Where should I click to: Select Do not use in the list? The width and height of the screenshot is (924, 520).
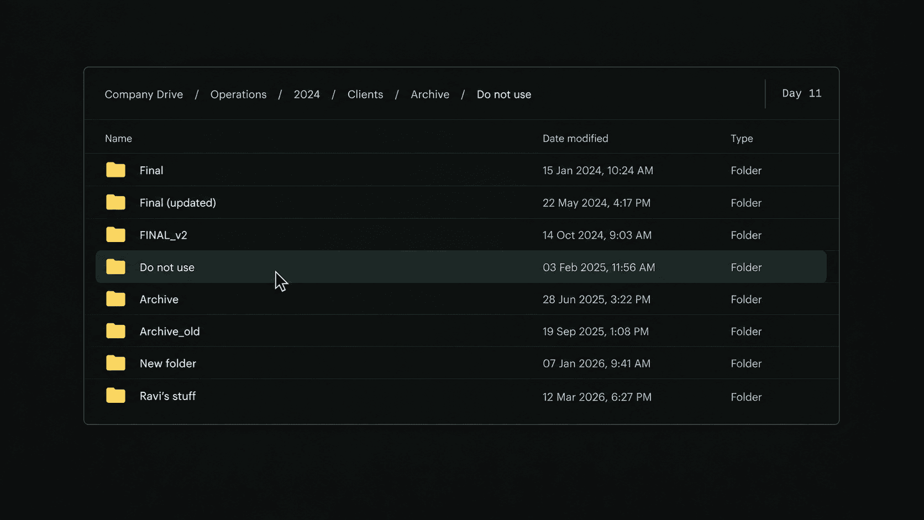pos(167,267)
